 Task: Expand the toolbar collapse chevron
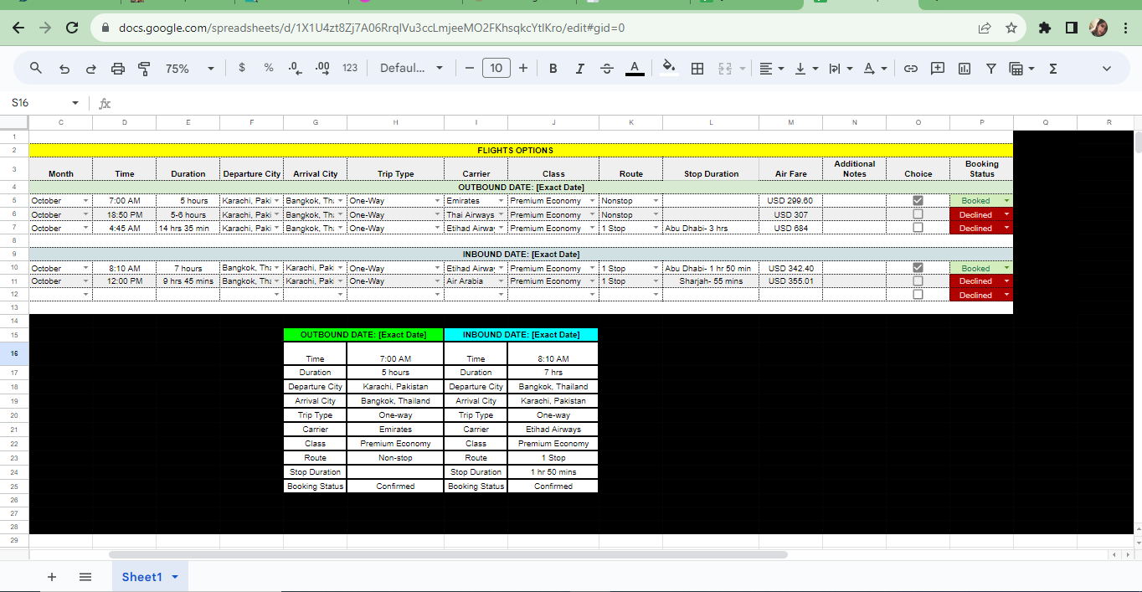[1107, 69]
